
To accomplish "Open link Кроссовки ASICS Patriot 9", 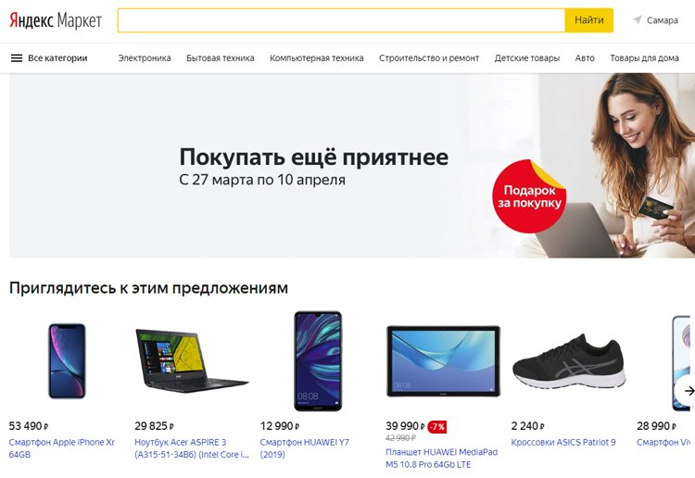I will pyautogui.click(x=563, y=442).
